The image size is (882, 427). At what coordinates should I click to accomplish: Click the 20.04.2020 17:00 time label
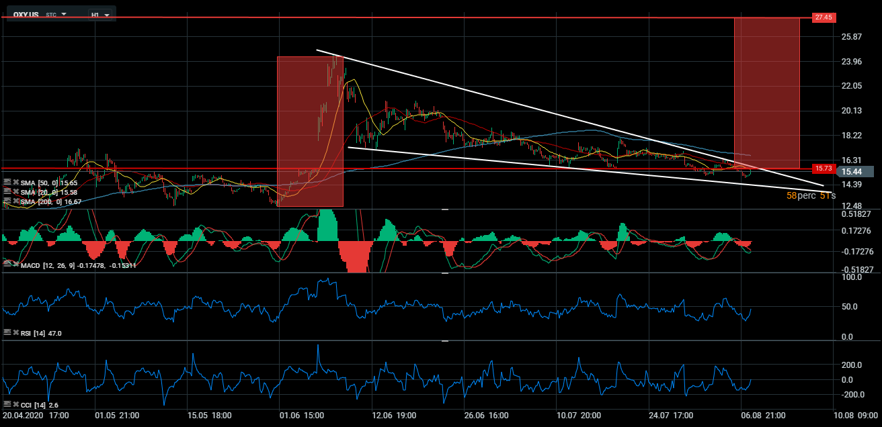click(x=35, y=416)
